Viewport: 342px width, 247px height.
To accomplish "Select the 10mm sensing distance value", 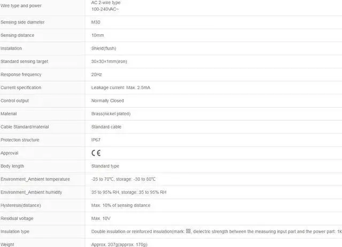I will pyautogui.click(x=97, y=35).
